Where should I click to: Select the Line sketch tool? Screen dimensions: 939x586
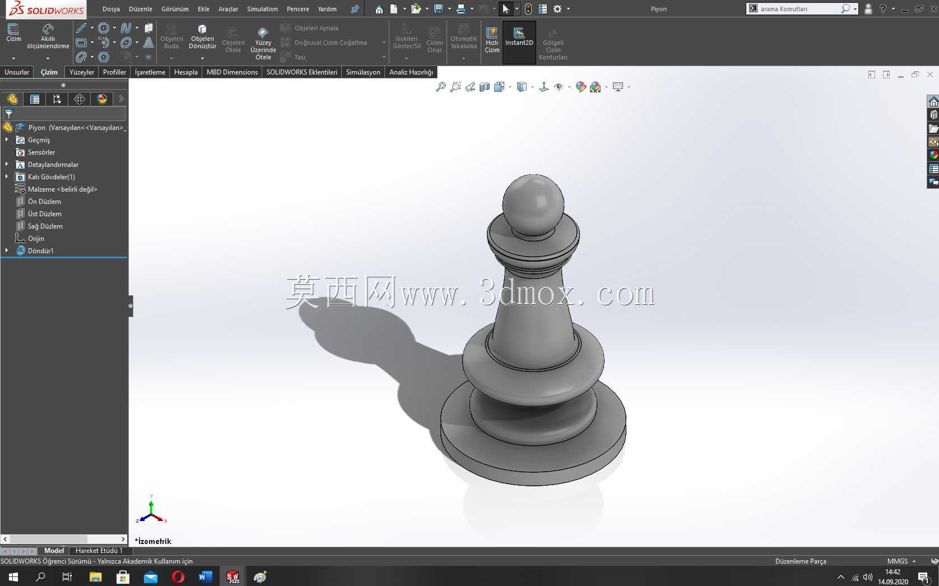point(81,28)
